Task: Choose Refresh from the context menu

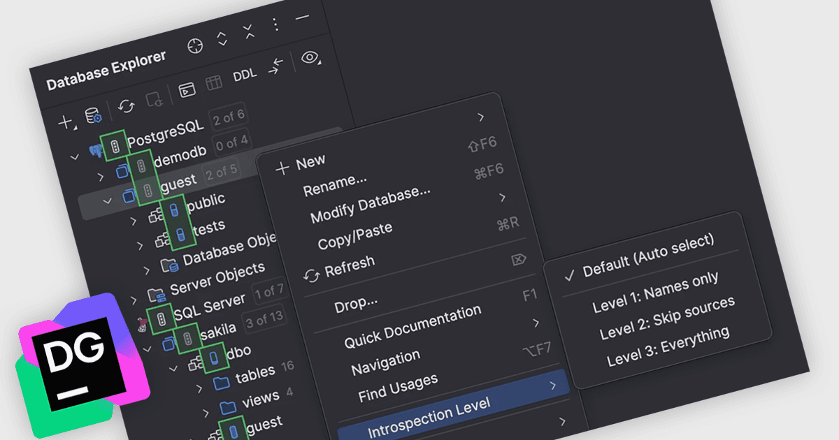Action: point(350,266)
